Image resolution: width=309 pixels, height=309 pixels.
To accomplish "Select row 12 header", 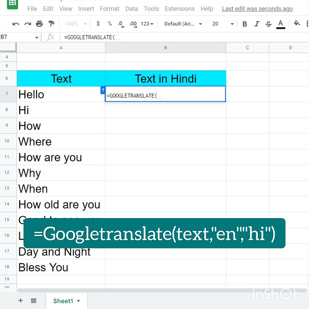I will [8, 173].
